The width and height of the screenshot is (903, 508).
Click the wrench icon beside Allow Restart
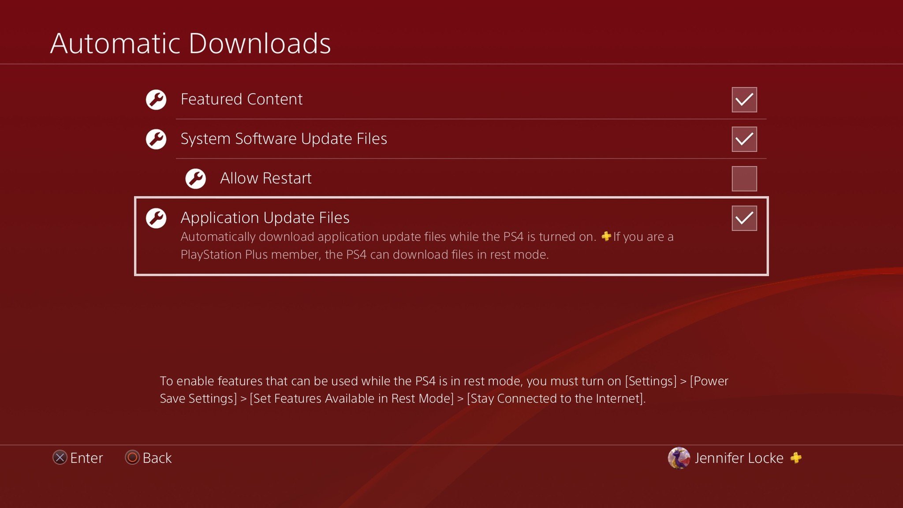[x=195, y=179]
